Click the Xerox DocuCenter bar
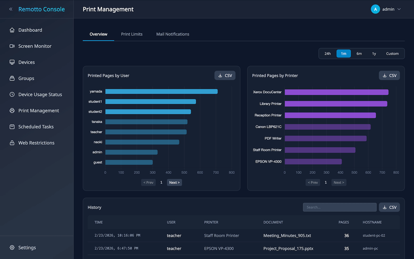 337,92
